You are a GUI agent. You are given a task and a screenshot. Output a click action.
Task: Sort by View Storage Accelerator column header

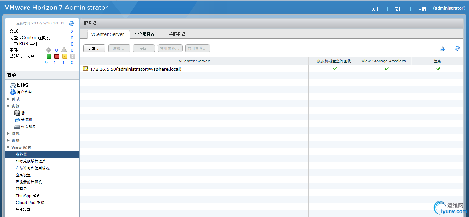(386, 61)
